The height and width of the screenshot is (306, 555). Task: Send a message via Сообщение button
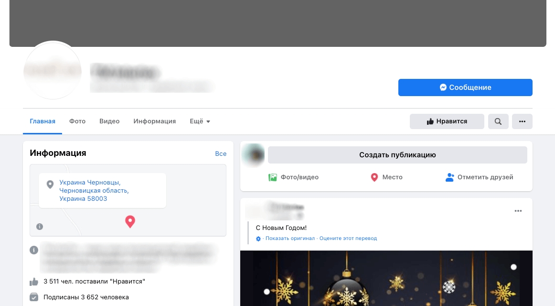click(465, 87)
